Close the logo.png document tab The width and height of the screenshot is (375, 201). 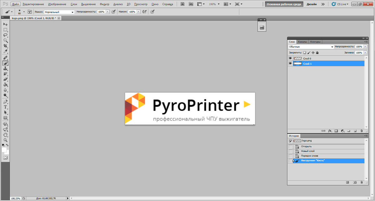coord(58,18)
